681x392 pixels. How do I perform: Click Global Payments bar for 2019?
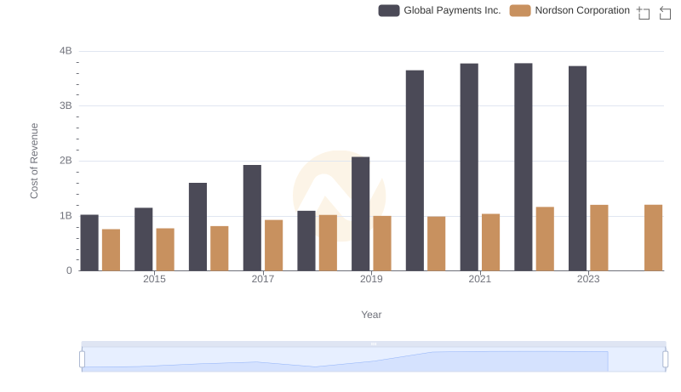pyautogui.click(x=360, y=213)
